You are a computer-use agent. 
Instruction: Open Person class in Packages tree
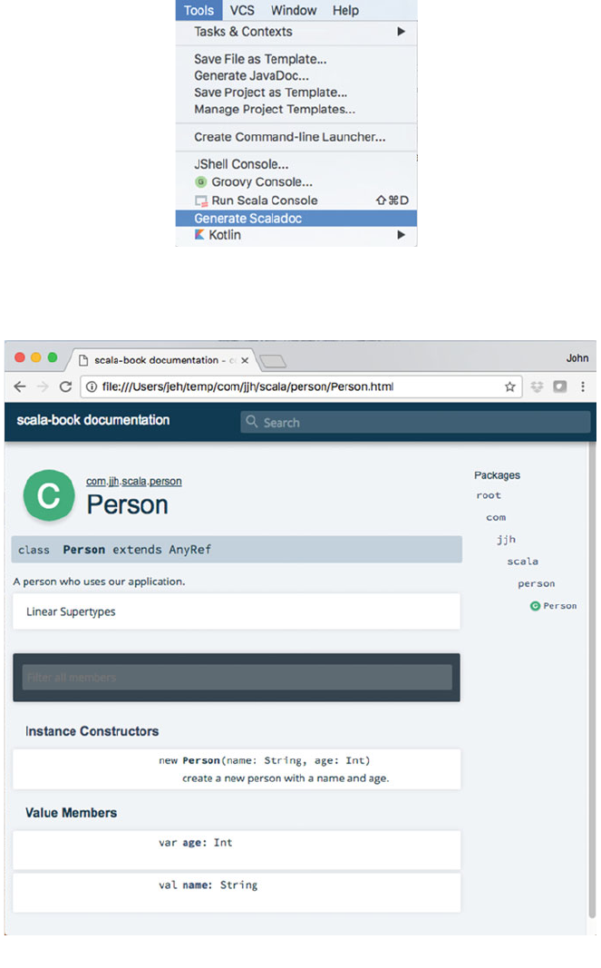click(554, 606)
